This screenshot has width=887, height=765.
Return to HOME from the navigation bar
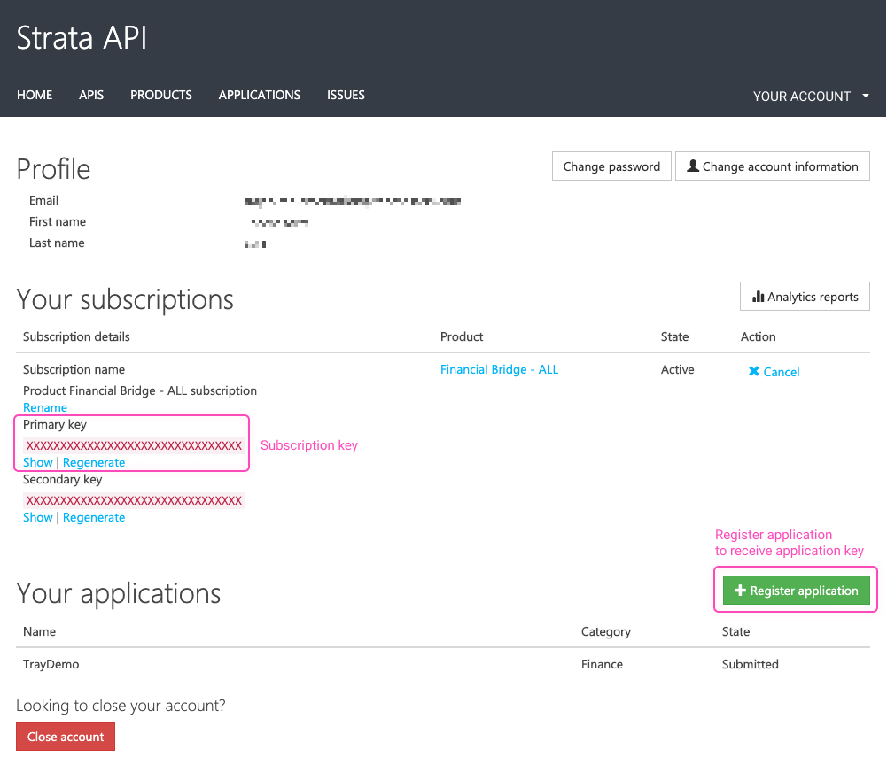[x=34, y=95]
